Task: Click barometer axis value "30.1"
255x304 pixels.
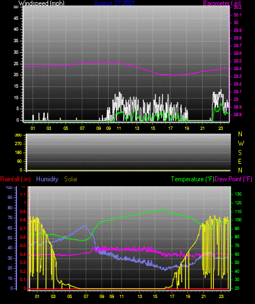Action: click(237, 15)
